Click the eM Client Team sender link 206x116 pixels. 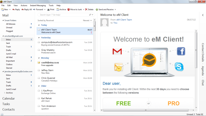tap(124, 20)
